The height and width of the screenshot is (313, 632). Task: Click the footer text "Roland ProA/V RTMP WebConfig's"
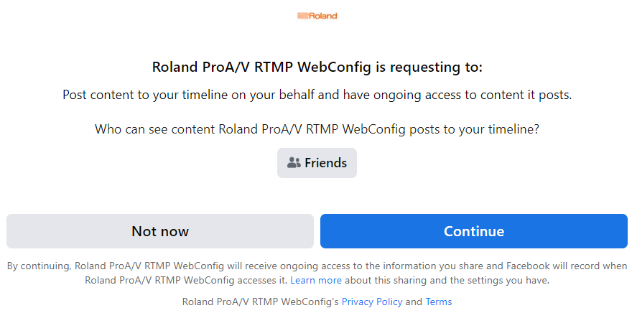261,302
